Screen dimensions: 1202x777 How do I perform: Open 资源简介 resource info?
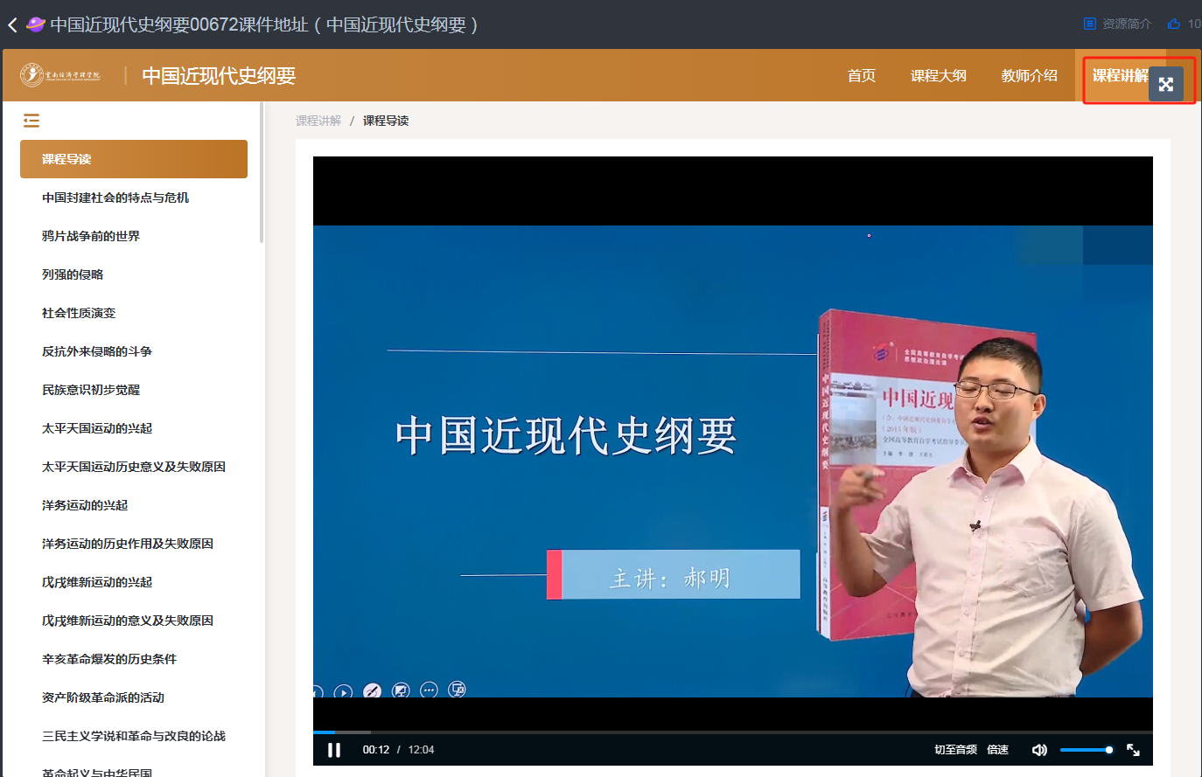(x=1118, y=24)
